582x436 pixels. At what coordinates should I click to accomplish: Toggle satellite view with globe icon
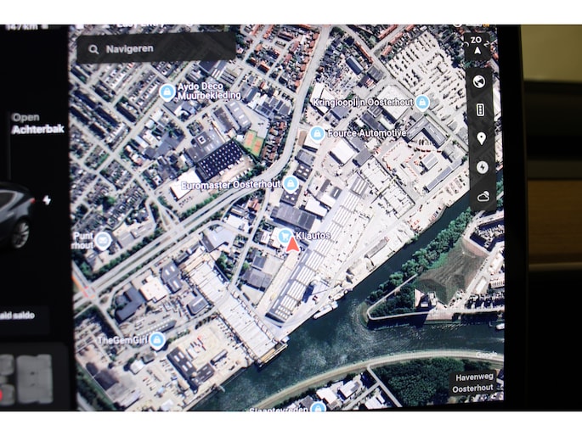480,81
